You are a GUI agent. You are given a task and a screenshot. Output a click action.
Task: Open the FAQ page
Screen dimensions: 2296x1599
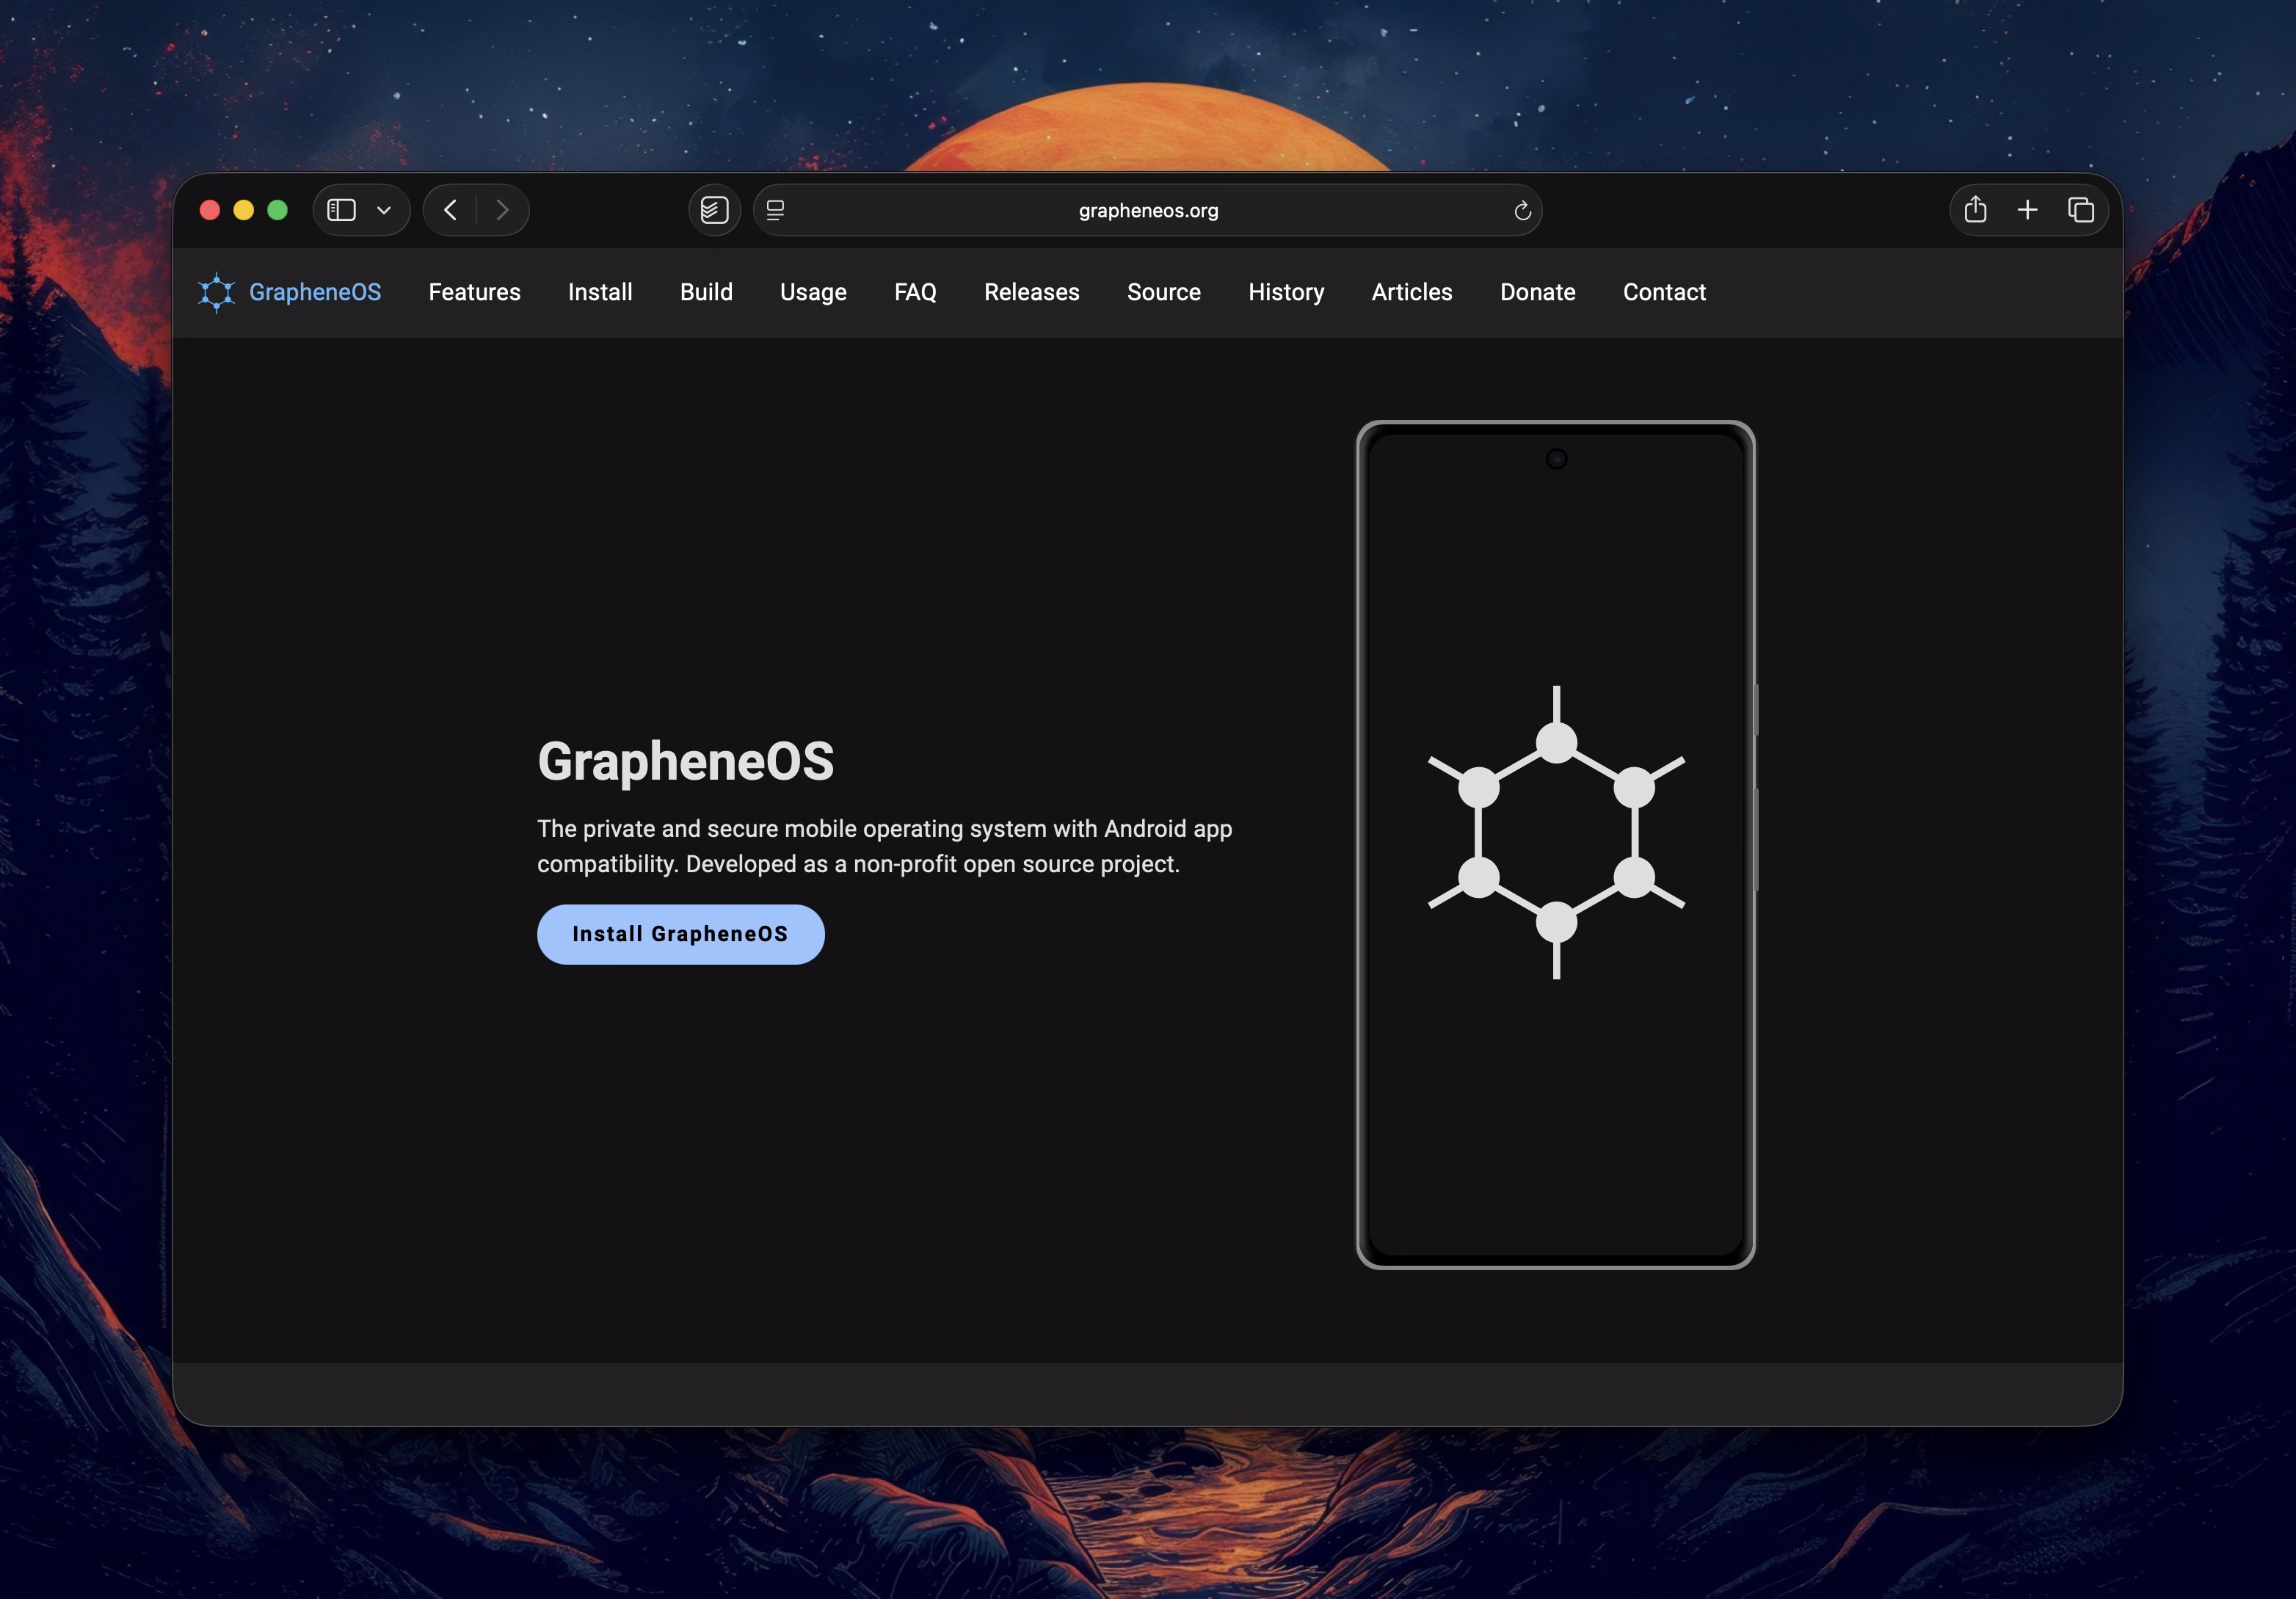coord(915,292)
